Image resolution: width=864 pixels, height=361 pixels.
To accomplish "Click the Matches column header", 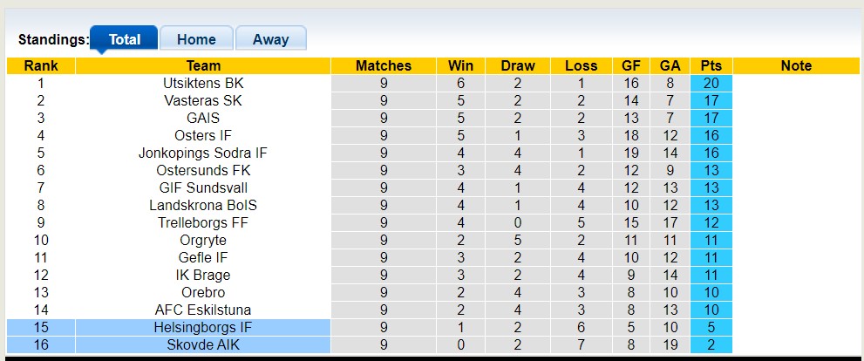I will [384, 66].
